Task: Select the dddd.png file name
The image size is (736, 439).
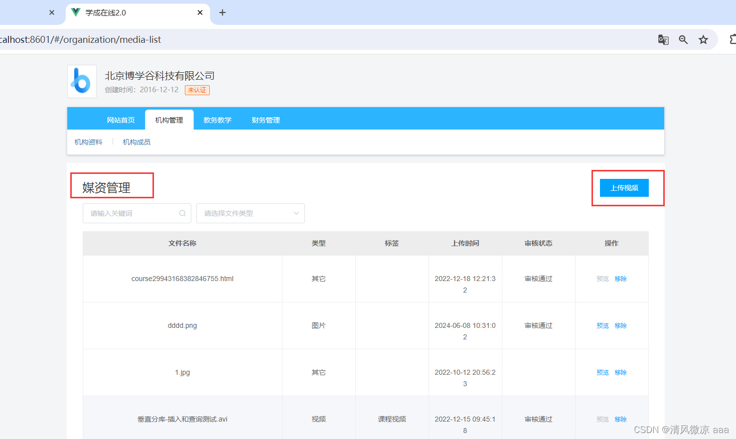Action: click(182, 325)
